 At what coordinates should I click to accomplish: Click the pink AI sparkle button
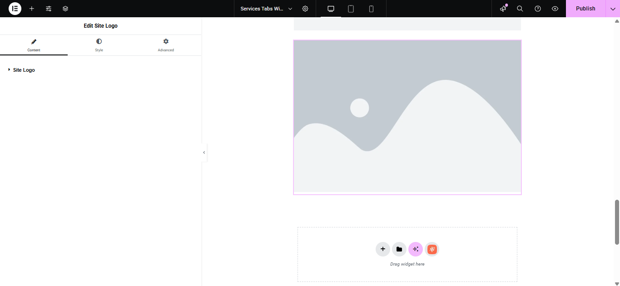(416, 249)
